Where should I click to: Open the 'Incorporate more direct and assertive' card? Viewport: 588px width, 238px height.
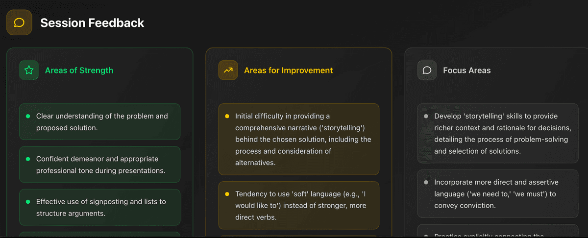[x=498, y=193]
